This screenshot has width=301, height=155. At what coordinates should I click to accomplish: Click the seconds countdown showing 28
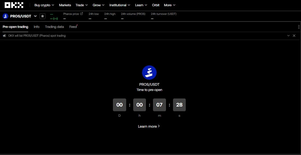[x=179, y=105]
